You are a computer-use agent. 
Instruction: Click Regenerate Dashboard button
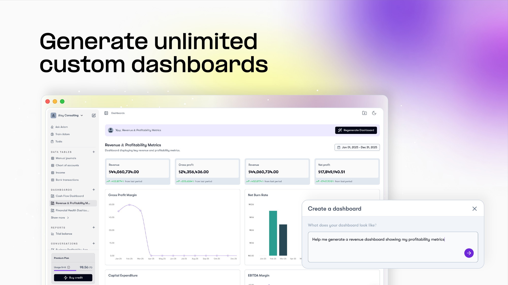(356, 130)
